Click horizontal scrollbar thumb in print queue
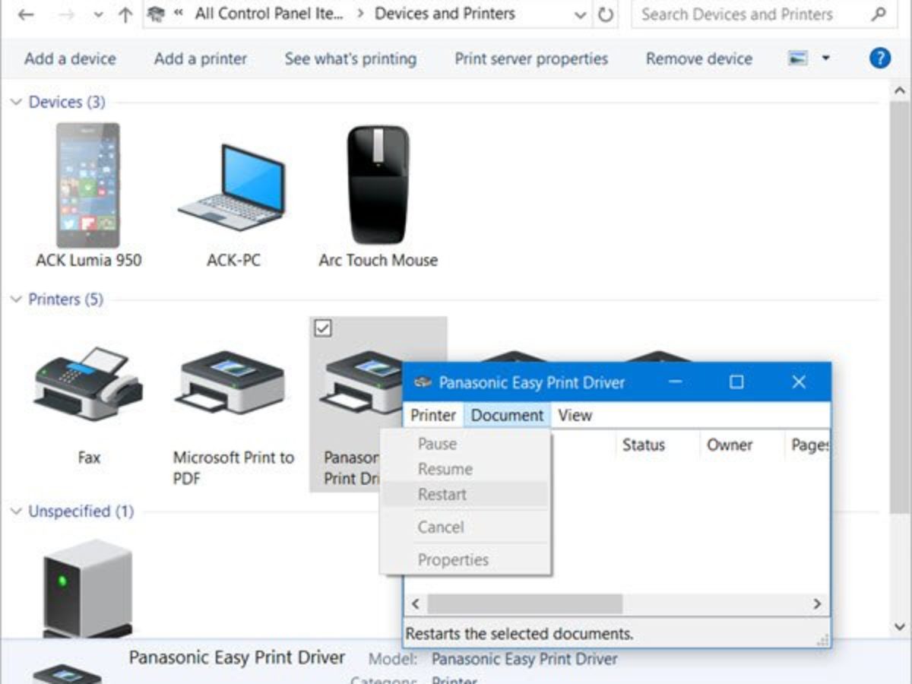 tap(524, 604)
